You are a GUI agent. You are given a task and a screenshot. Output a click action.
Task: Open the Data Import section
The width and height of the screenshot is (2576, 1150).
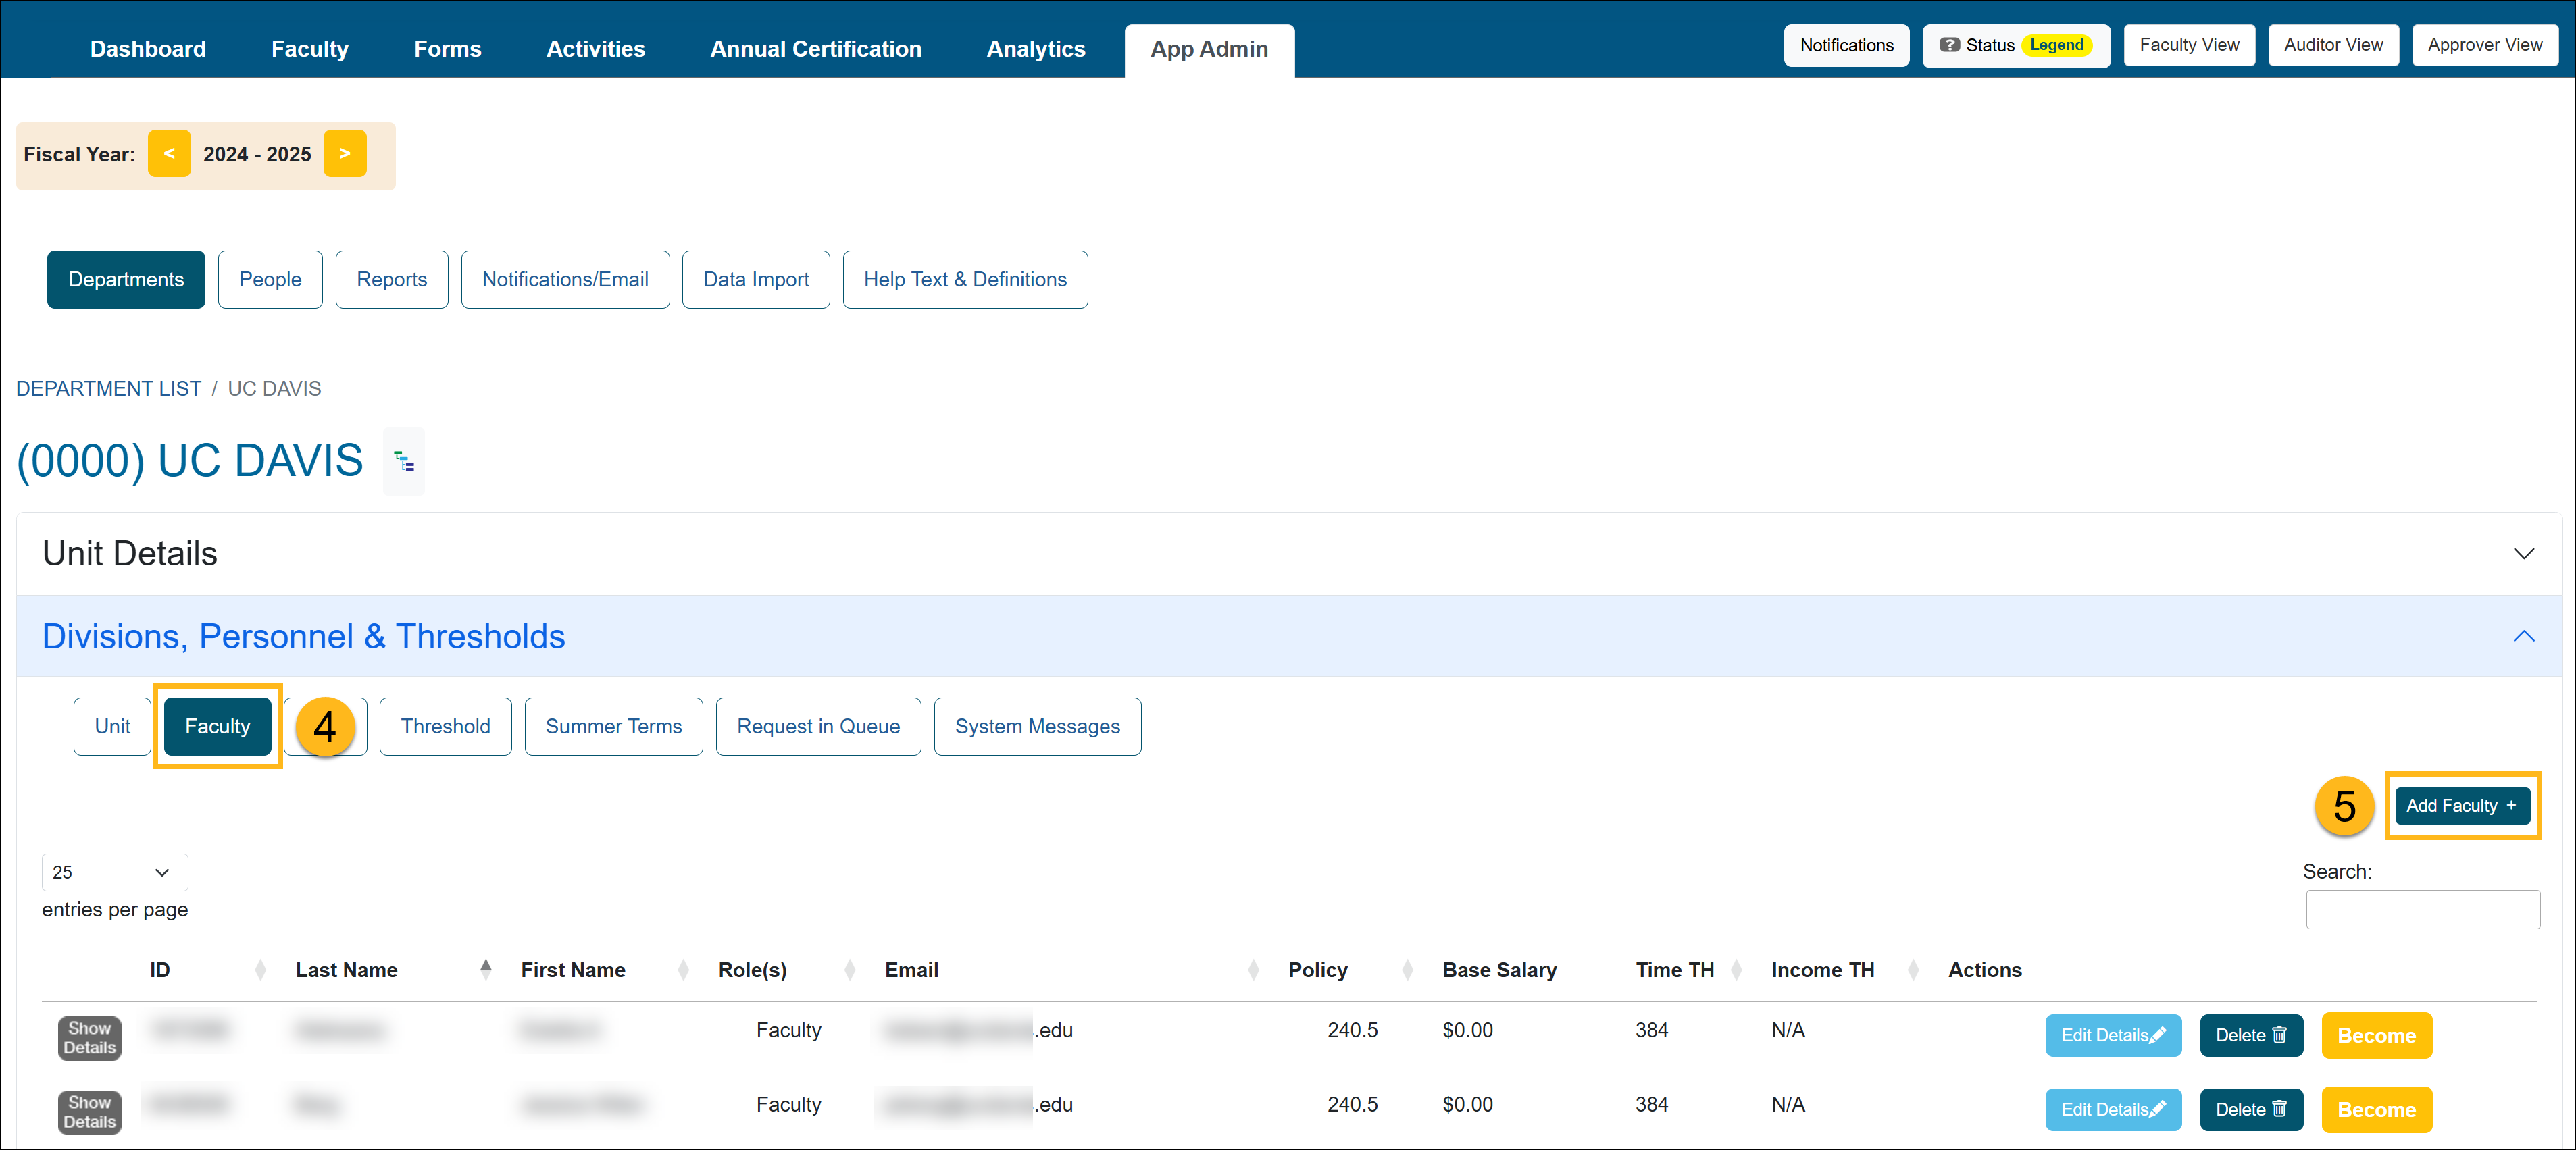tap(756, 280)
